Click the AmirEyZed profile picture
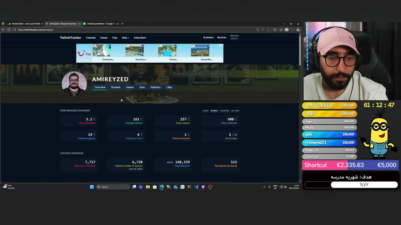 74,84
